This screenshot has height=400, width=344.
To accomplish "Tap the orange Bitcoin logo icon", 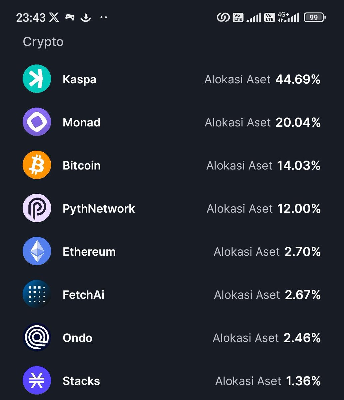I will (x=37, y=165).
